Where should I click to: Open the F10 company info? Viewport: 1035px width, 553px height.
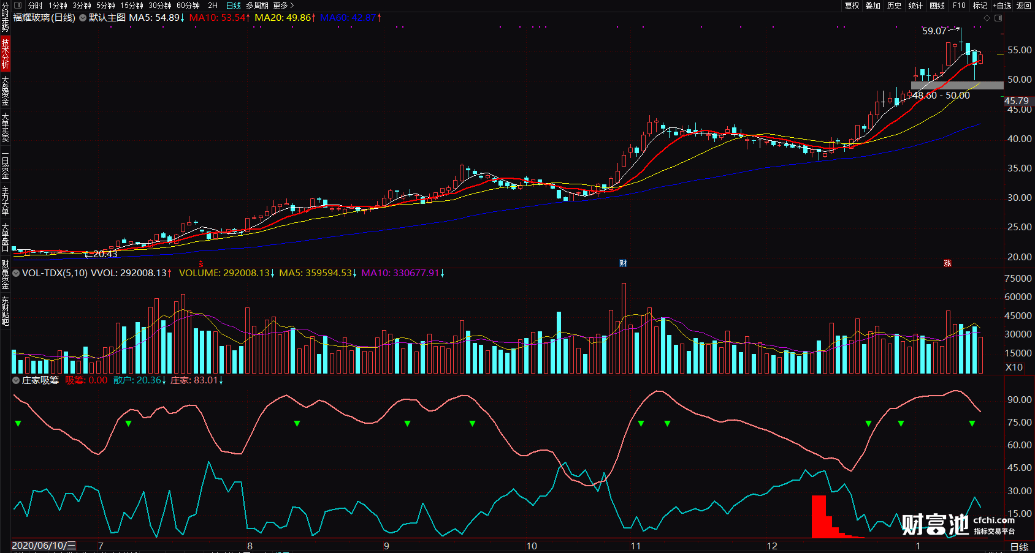click(959, 6)
